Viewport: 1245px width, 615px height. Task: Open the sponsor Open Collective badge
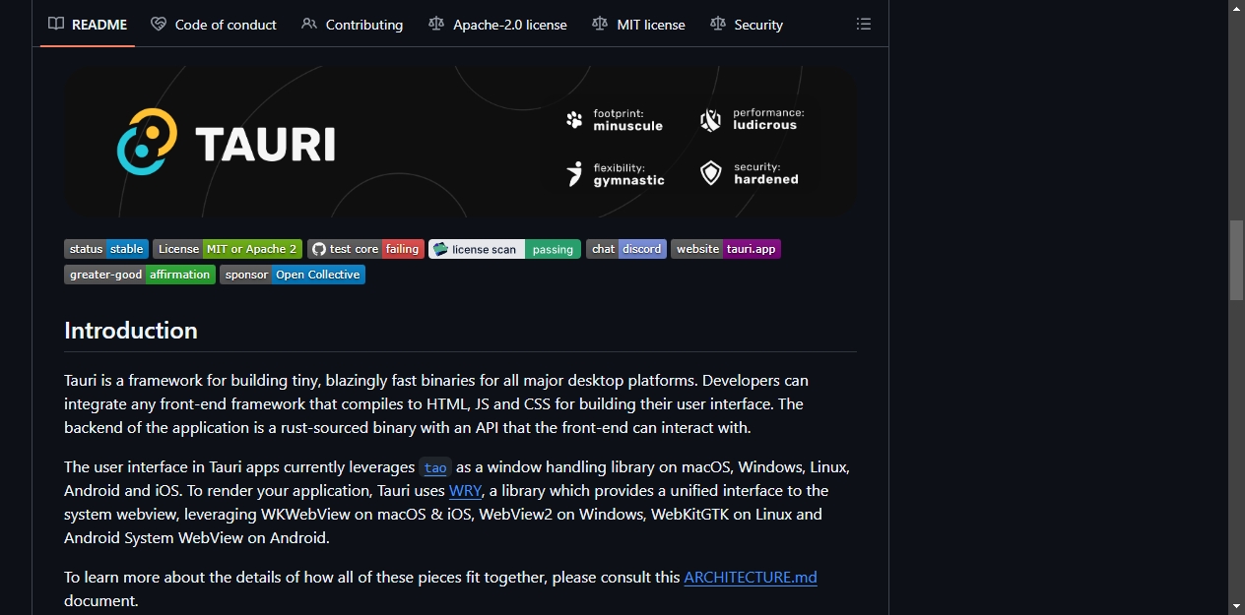(293, 275)
